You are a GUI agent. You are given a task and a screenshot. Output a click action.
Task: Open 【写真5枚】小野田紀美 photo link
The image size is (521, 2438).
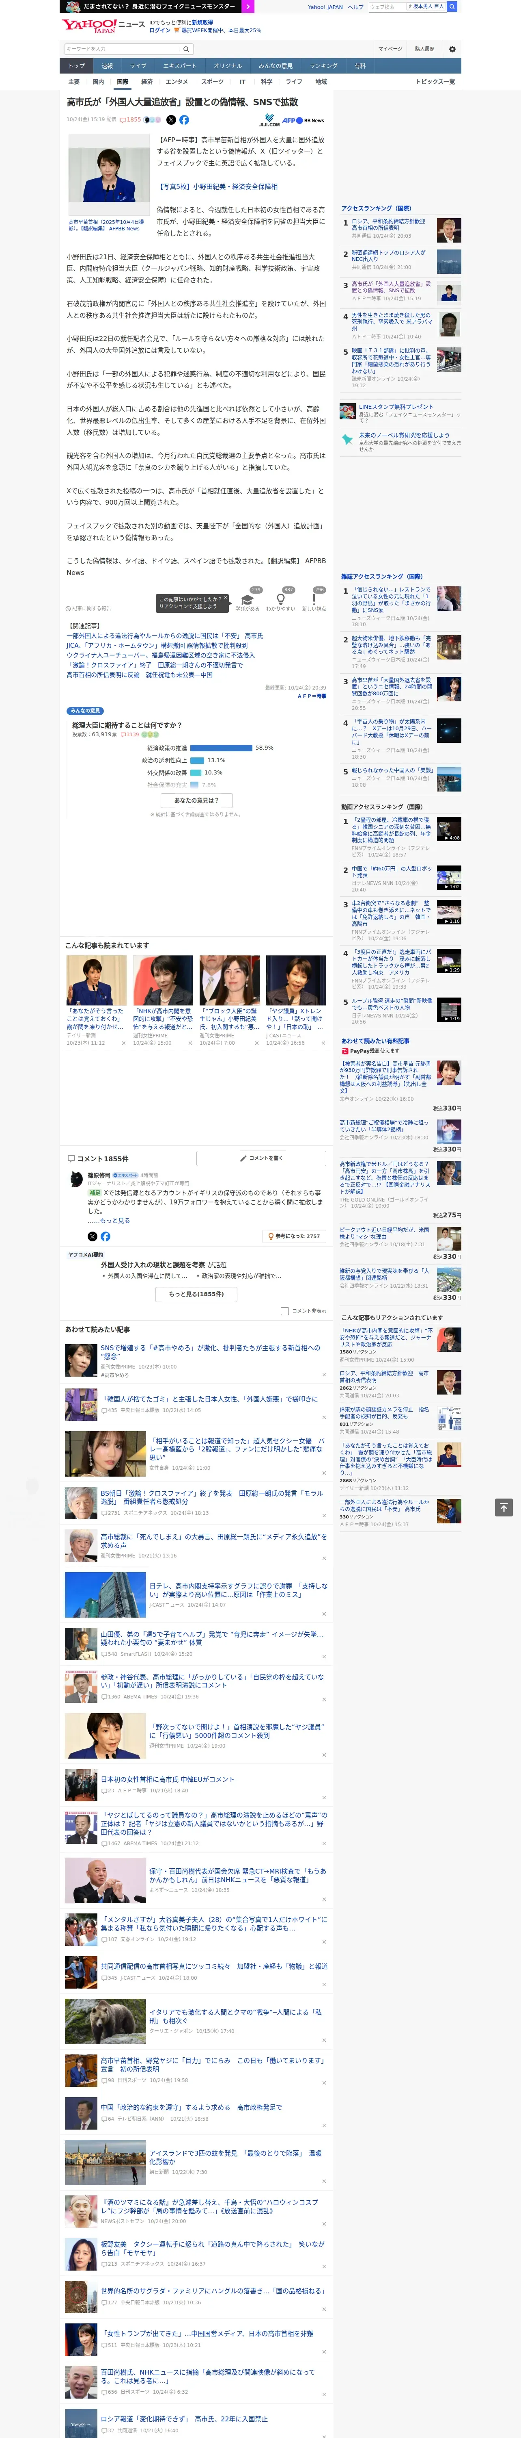(217, 187)
